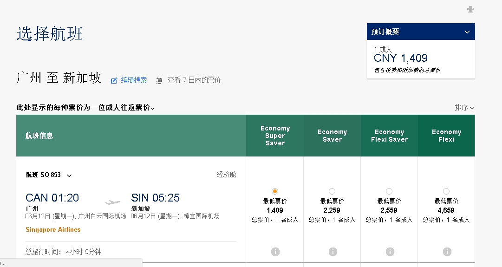
Task: Click Economy Saver column header
Action: (332, 136)
